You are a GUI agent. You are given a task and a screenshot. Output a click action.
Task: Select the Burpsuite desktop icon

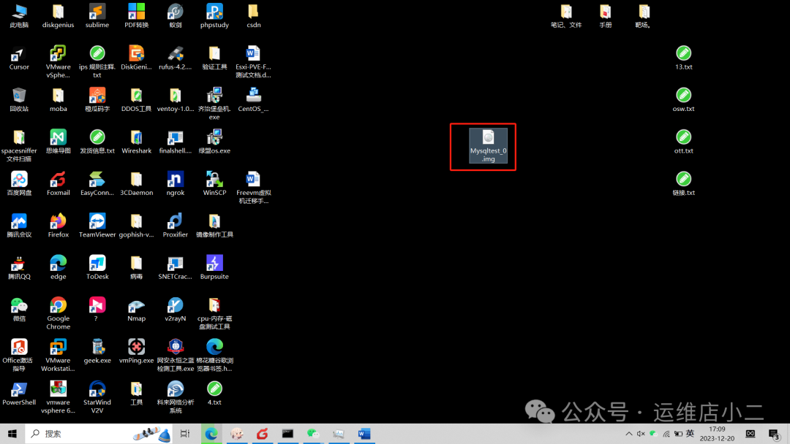pyautogui.click(x=214, y=267)
